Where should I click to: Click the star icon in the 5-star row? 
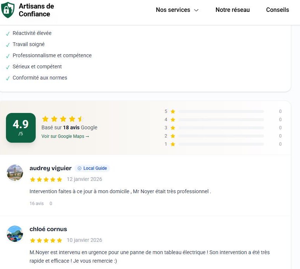click(x=172, y=111)
